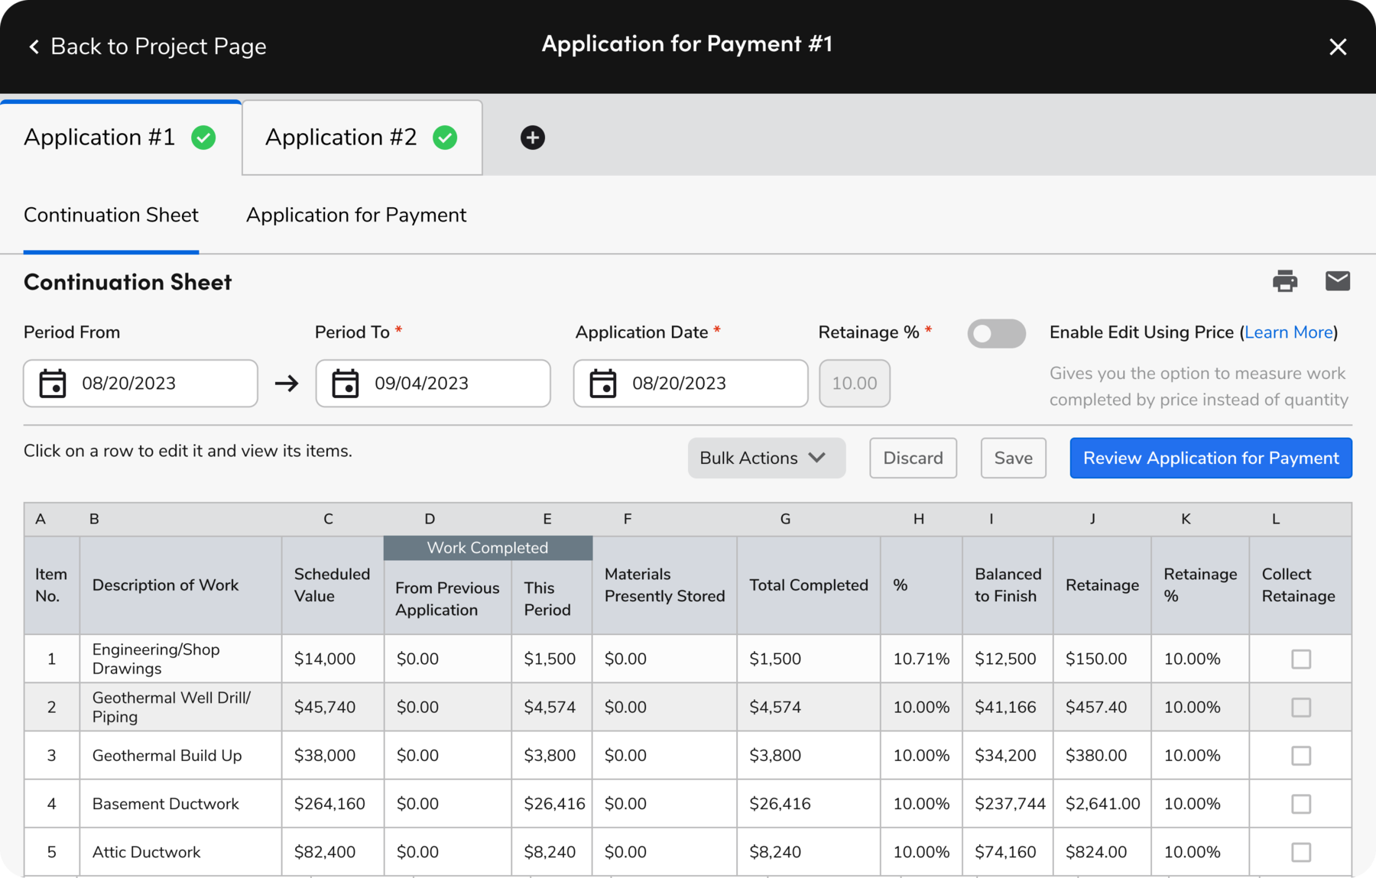Open calendar icon for Application Date
The image size is (1376, 878).
(603, 384)
